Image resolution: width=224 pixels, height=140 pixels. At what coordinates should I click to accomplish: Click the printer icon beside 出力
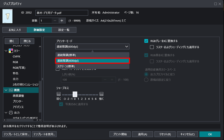11,113
